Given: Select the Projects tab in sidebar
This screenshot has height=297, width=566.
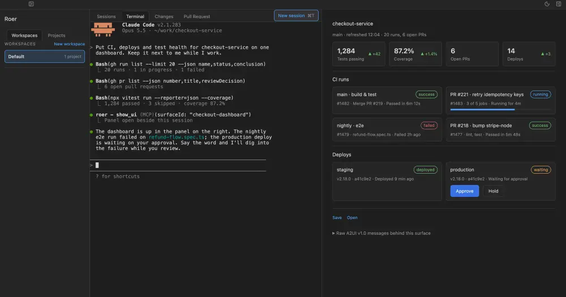Looking at the screenshot, I should (56, 36).
